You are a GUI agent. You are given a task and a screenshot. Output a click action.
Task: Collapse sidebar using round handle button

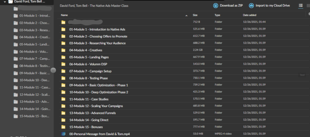pyautogui.click(x=53, y=70)
